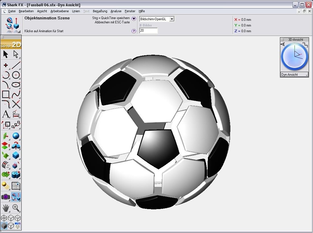Expand the purple down-arrow options button
Screen dimensions: 313x233
click(134, 19)
